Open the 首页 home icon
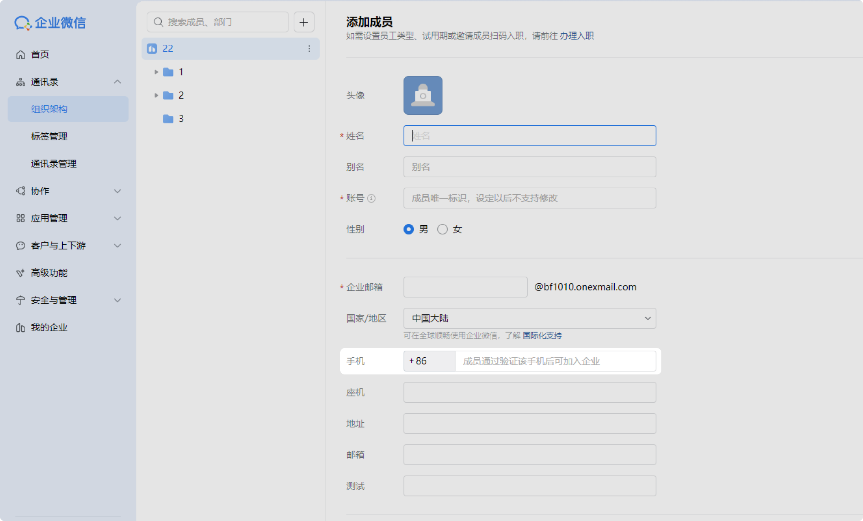The height and width of the screenshot is (521, 863). pos(21,55)
